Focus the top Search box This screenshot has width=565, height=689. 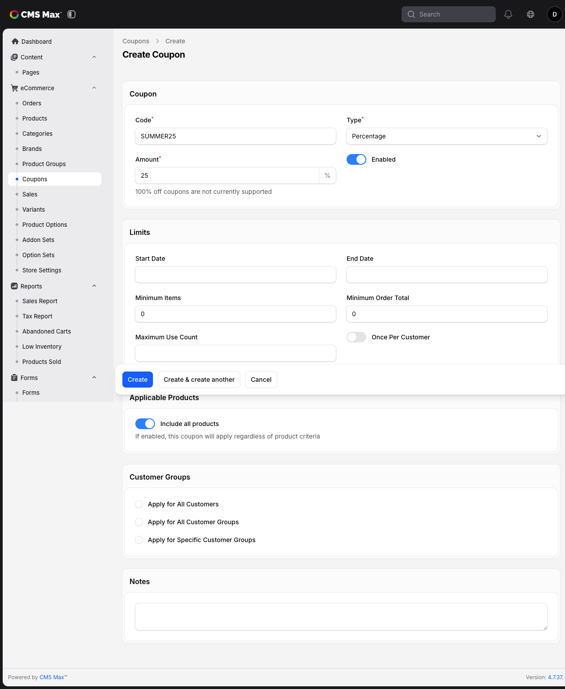click(x=448, y=14)
